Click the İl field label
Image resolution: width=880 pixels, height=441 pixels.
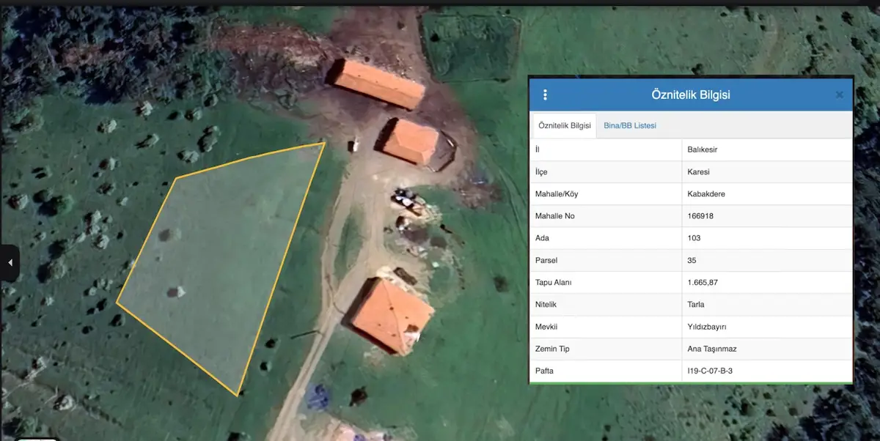click(538, 149)
